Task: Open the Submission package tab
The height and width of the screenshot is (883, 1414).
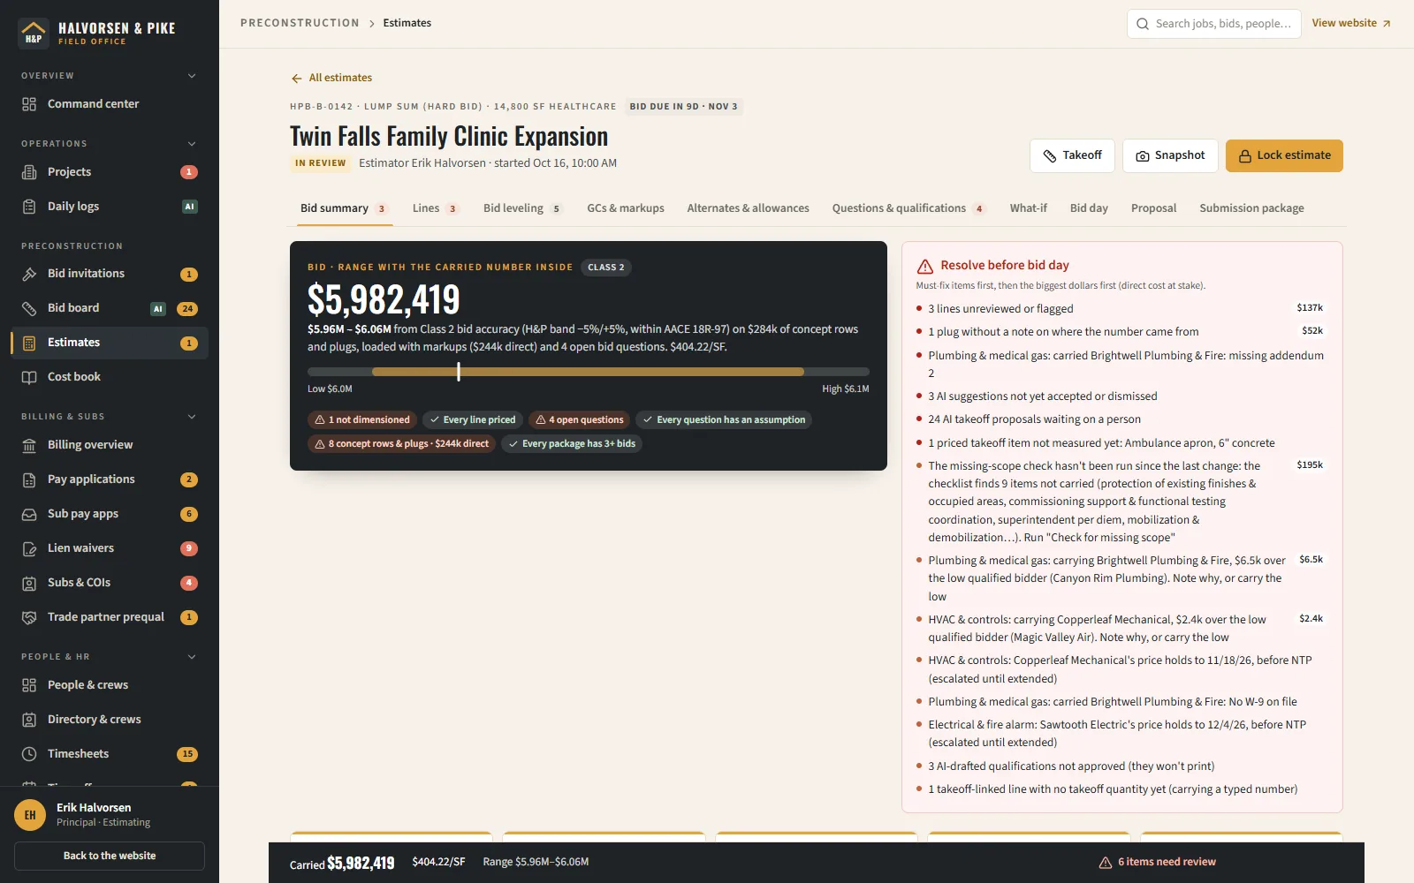Action: tap(1251, 208)
